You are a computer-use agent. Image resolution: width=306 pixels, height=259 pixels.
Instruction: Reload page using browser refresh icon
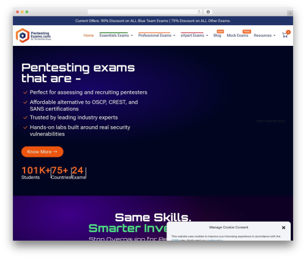[199, 12]
